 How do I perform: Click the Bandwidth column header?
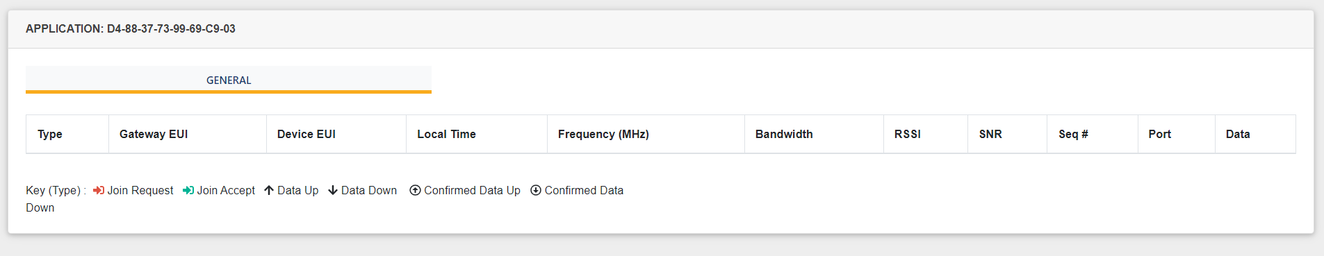814,134
